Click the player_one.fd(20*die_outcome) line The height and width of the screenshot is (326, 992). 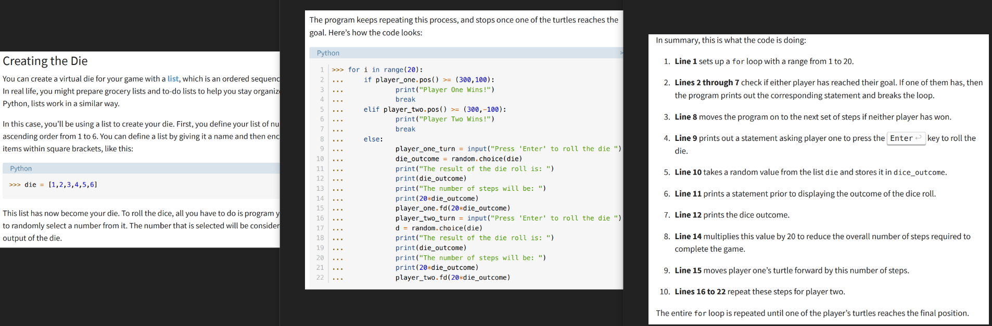coord(452,208)
